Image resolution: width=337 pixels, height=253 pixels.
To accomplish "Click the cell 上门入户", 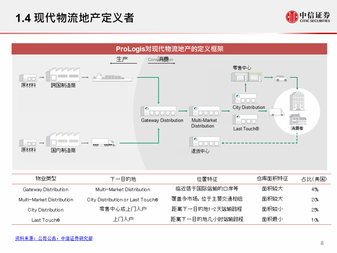I will pos(123,219).
